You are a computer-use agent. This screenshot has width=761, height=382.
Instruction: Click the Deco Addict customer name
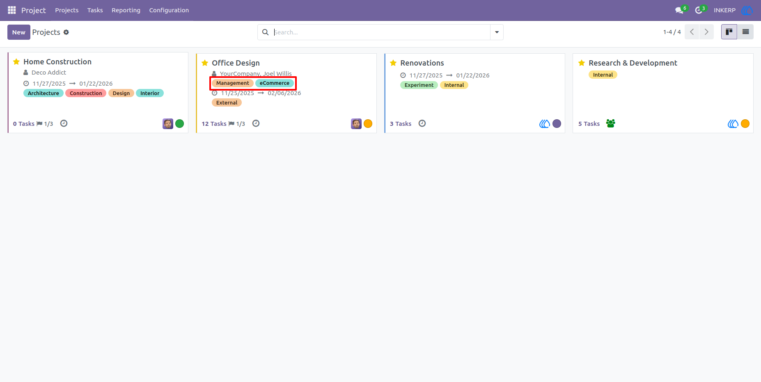(x=49, y=73)
